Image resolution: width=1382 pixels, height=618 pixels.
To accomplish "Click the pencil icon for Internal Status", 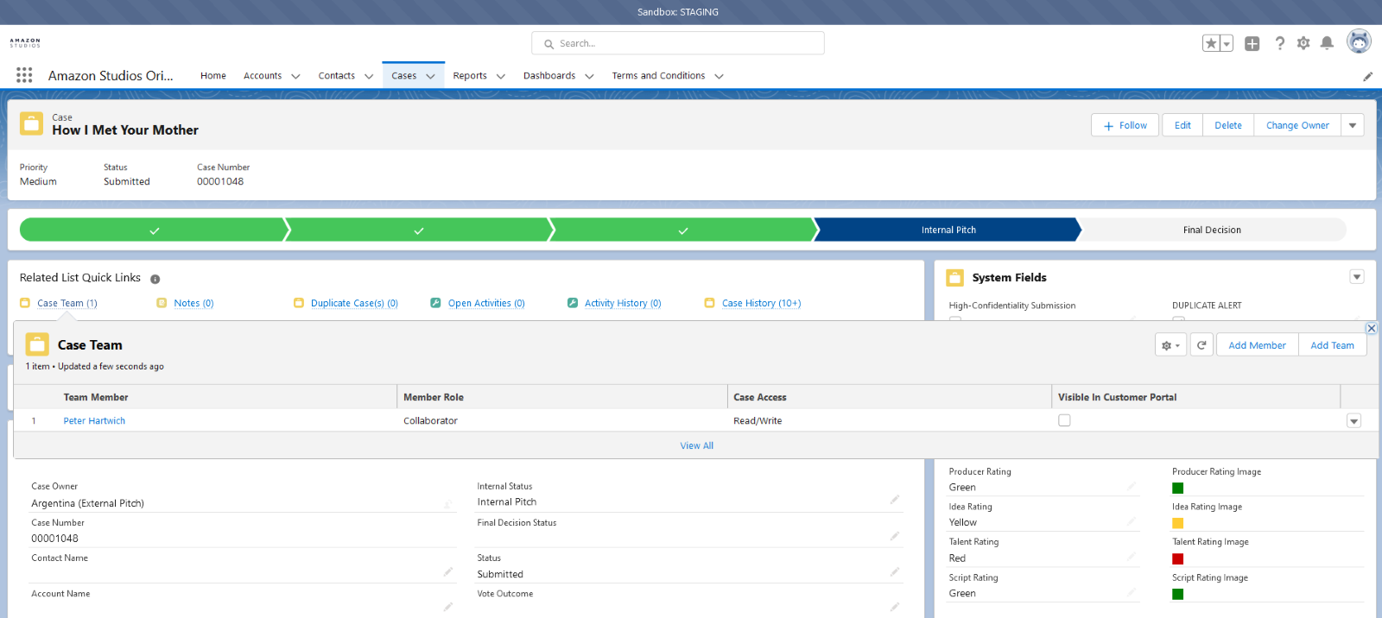I will [895, 500].
